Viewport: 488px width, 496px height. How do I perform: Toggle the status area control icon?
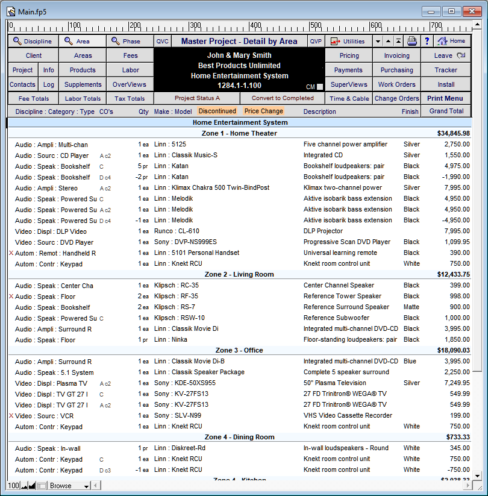point(42,486)
